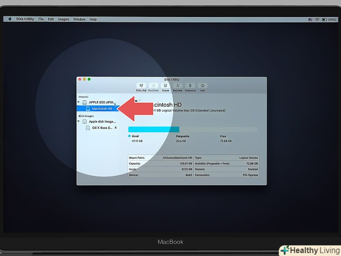Click the Wi-Fi status icon
The height and width of the screenshot is (256, 341).
[317, 20]
